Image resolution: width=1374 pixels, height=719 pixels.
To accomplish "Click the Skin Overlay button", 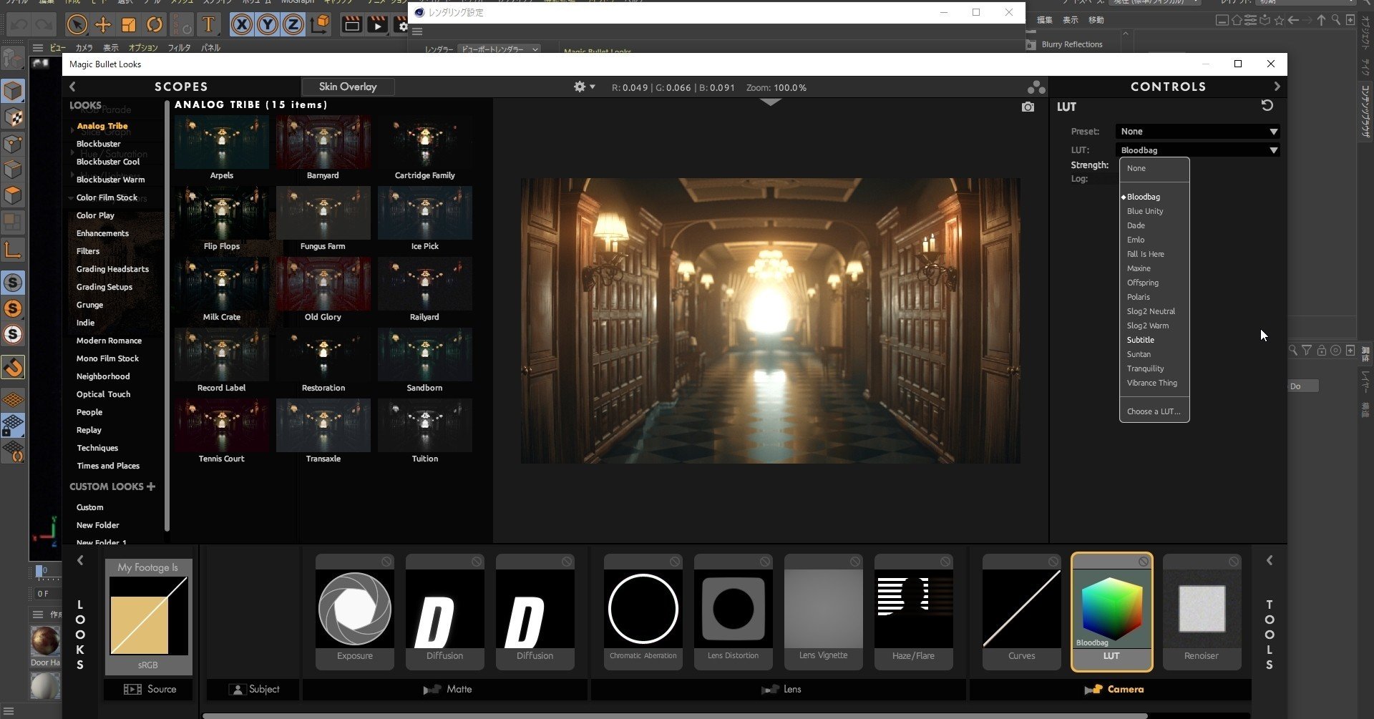I will point(348,87).
